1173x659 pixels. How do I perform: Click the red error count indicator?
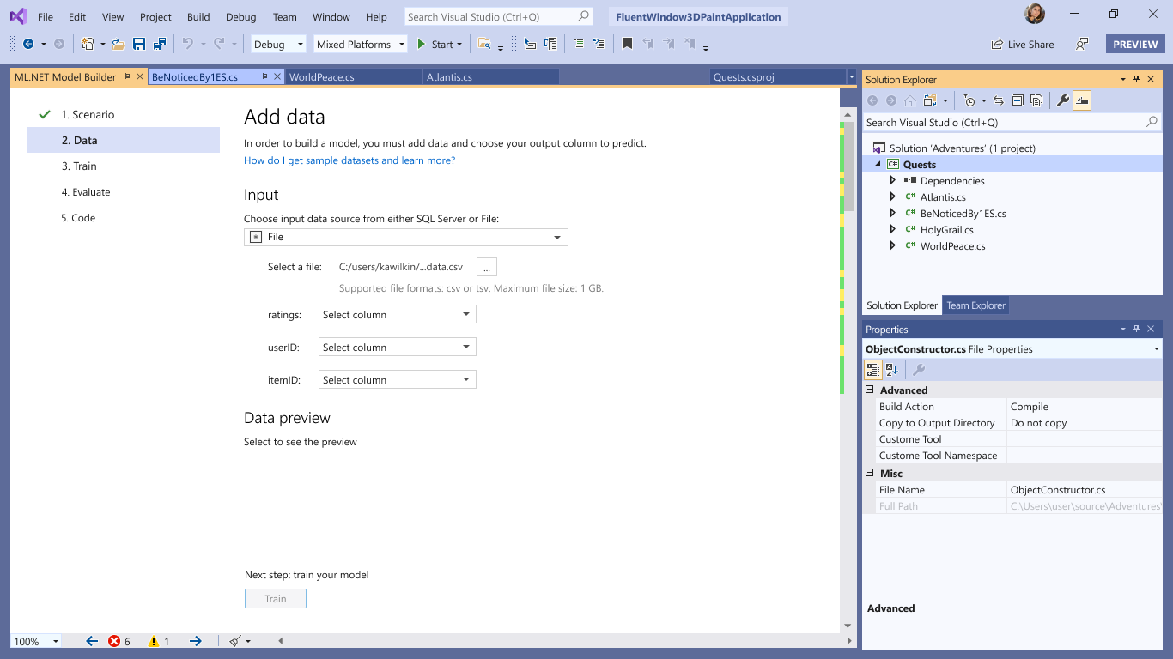tap(119, 641)
